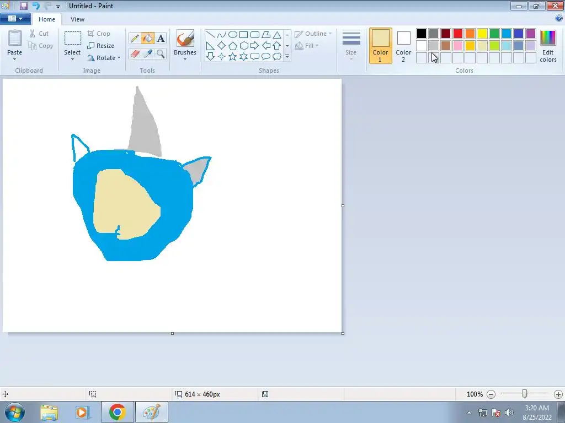Viewport: 565px width, 423px height.
Task: Choose the Hexagon shape
Action: tap(243, 46)
